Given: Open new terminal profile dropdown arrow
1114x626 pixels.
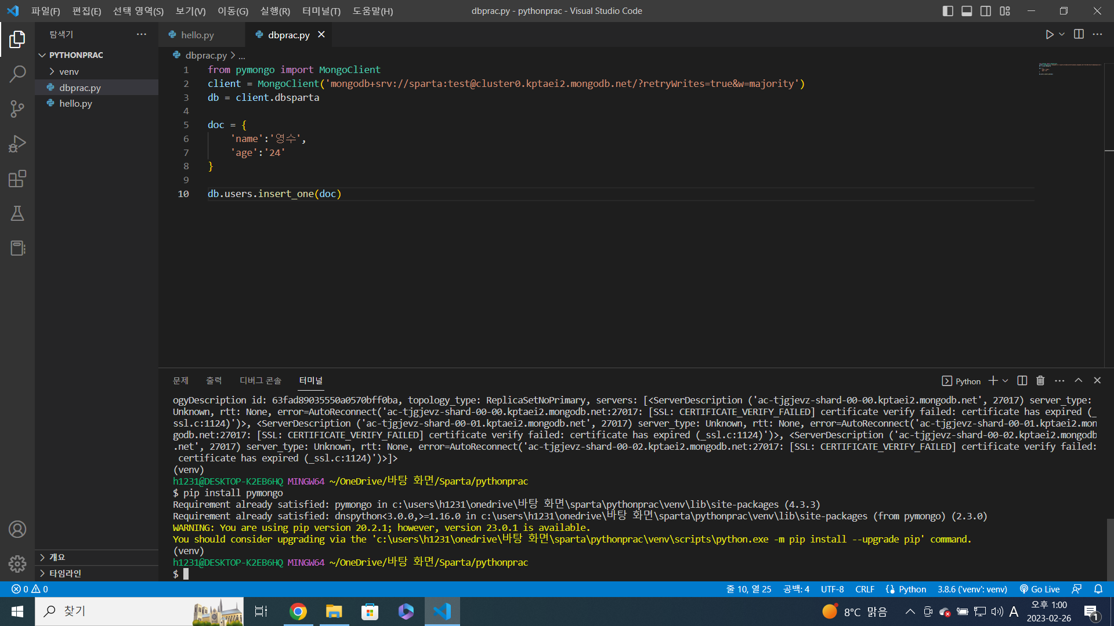Looking at the screenshot, I should point(1006,381).
